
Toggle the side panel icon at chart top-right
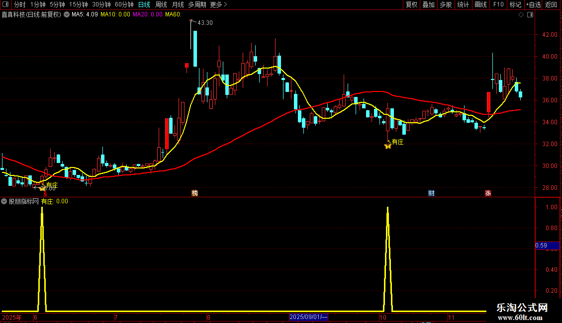coord(530,15)
